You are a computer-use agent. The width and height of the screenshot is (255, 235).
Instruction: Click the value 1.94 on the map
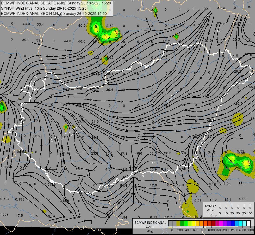[x=124, y=218]
